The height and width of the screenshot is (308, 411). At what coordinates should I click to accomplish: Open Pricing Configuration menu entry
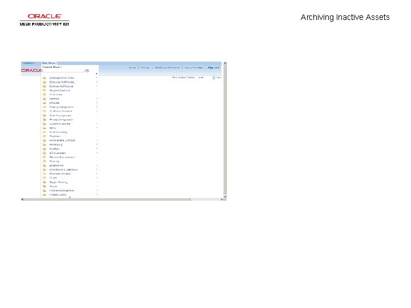pyautogui.click(x=61, y=120)
